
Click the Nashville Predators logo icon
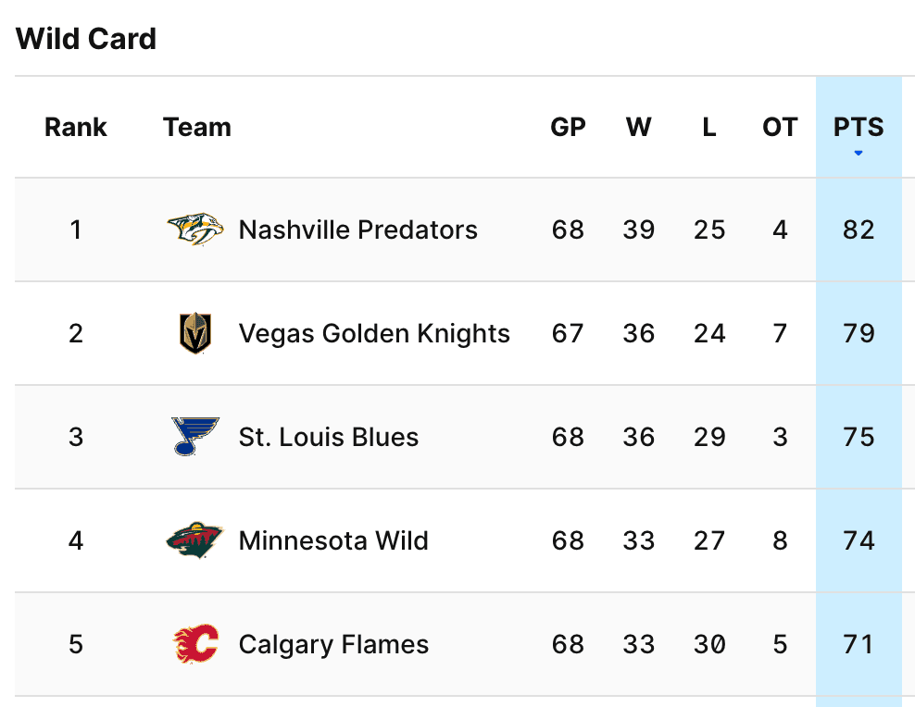pos(195,229)
